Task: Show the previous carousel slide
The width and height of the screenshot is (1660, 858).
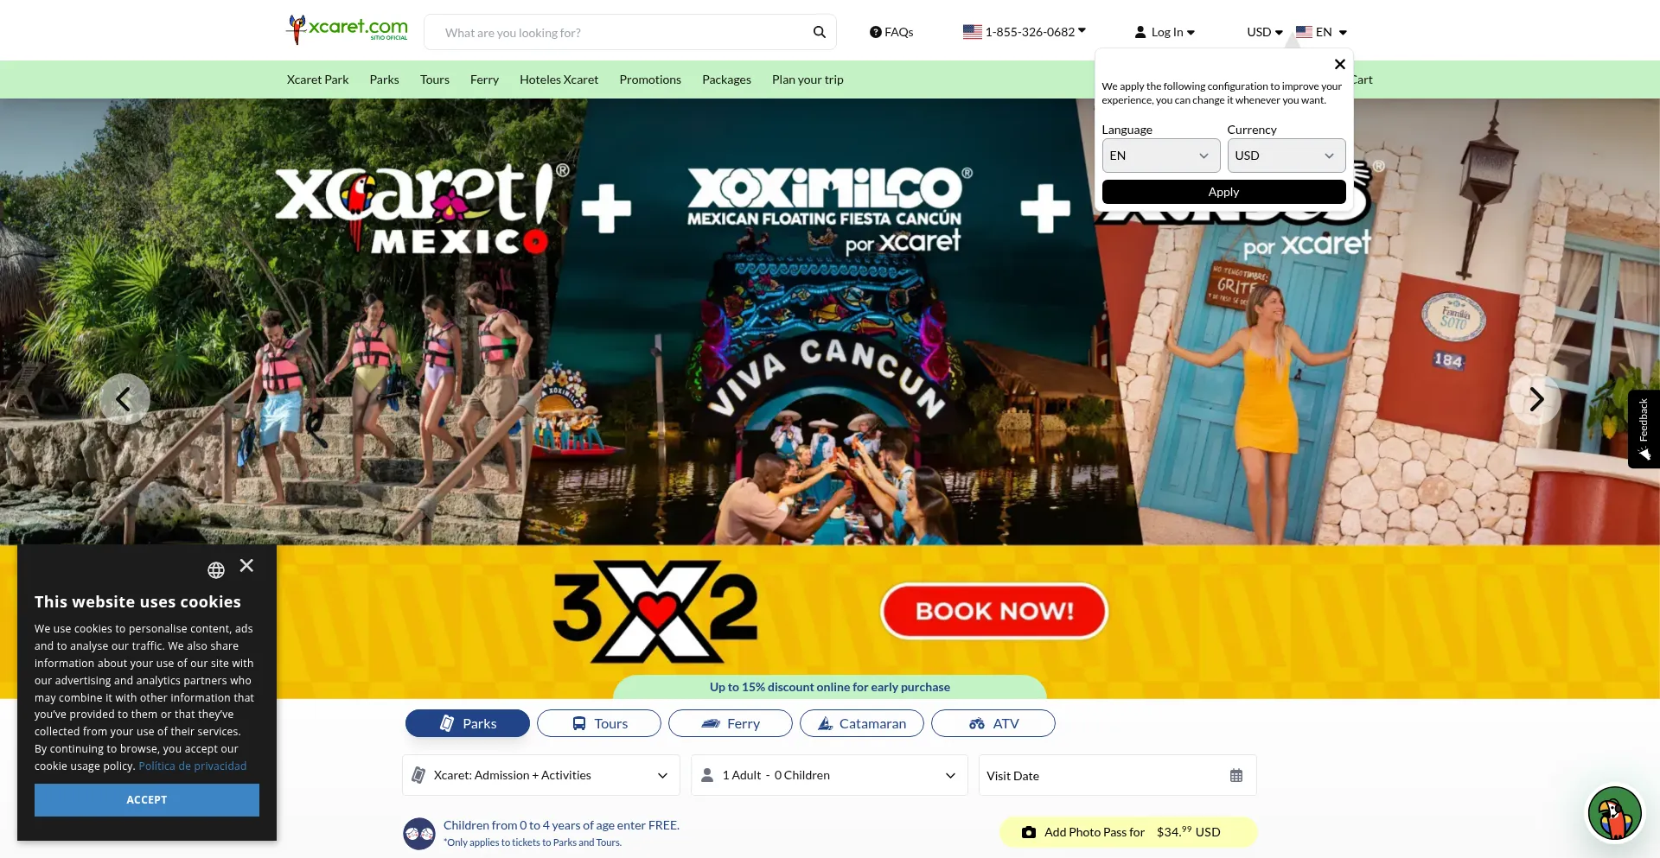Action: point(124,399)
